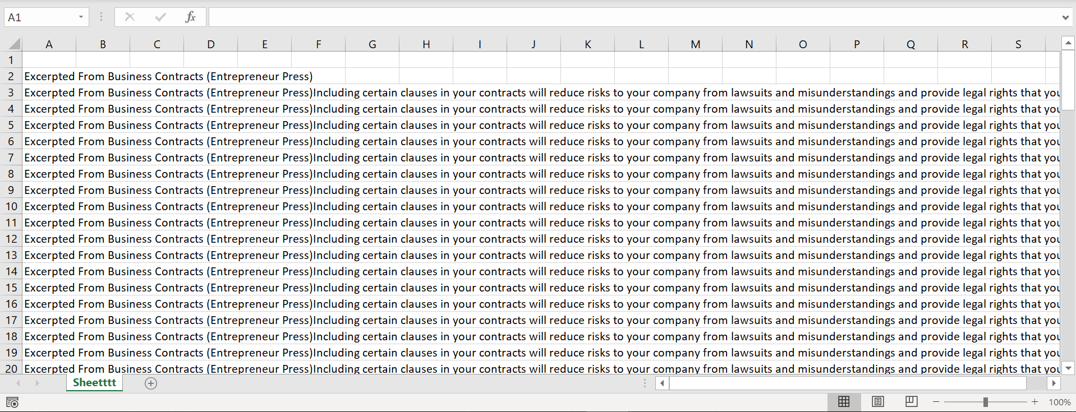Select column G header
This screenshot has height=412, width=1076.
point(372,44)
